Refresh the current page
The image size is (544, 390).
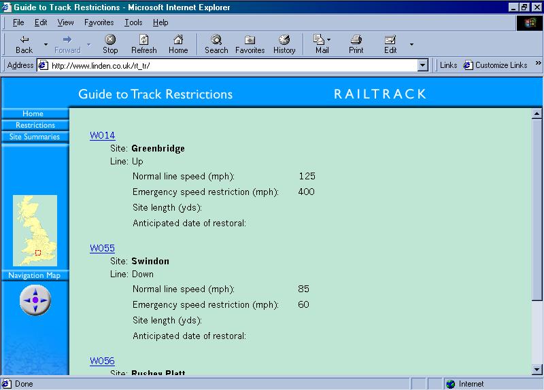point(144,44)
